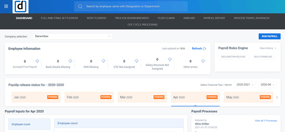This screenshot has width=285, height=132.
Task: Click the PAN Missing label
Action: point(91,67)
